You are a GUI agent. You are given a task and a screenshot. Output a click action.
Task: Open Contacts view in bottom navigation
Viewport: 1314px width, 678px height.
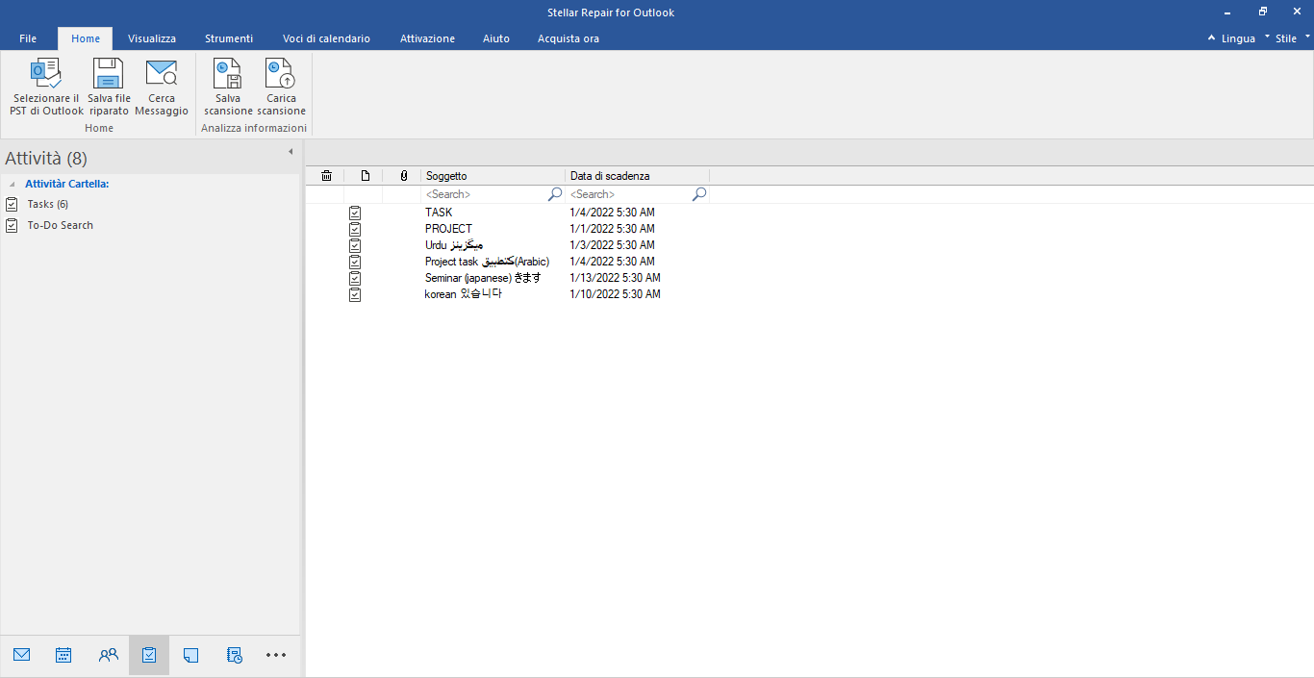(108, 655)
